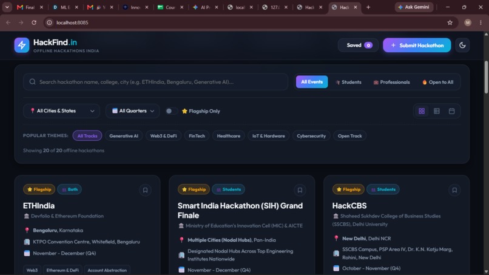The image size is (489, 275).
Task: Open Chrome three-dot menu
Action: tap(481, 22)
